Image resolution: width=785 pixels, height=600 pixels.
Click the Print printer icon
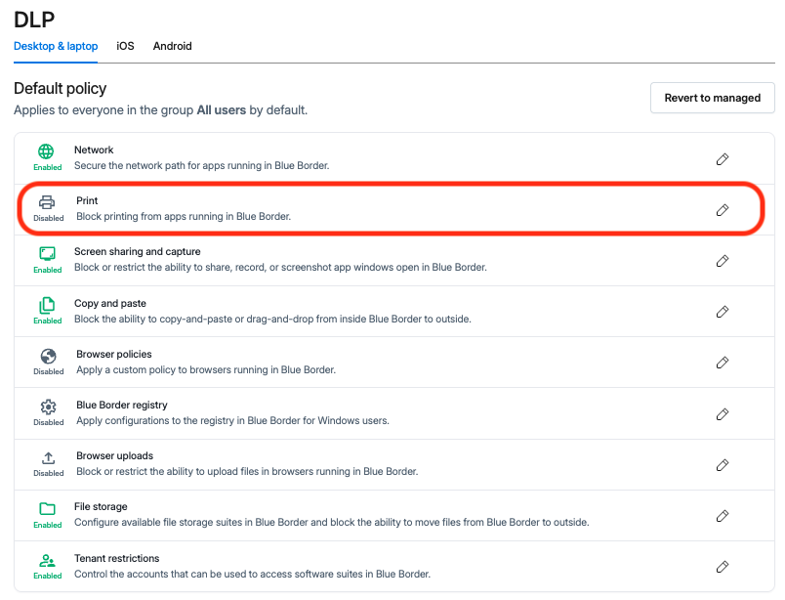click(47, 202)
